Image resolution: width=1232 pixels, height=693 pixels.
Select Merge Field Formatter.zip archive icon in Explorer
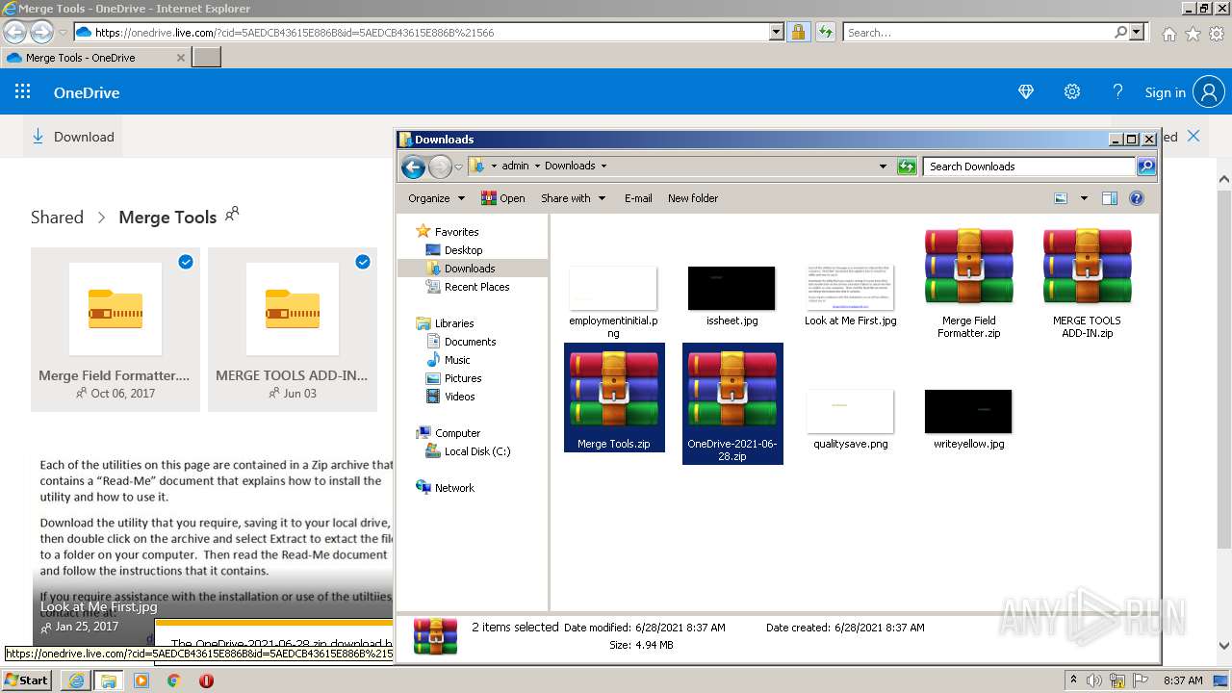(968, 267)
